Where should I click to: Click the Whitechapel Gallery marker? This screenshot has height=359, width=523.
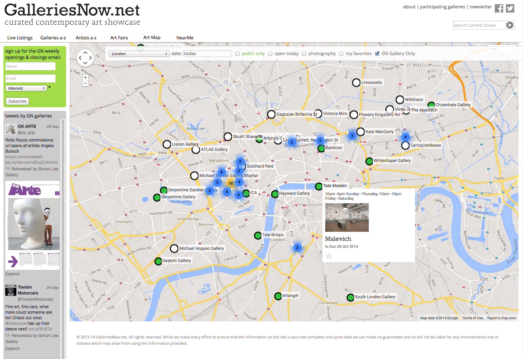tap(369, 161)
